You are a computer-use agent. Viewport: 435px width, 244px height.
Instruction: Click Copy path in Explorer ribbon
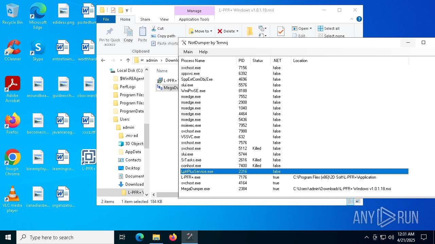click(x=163, y=36)
